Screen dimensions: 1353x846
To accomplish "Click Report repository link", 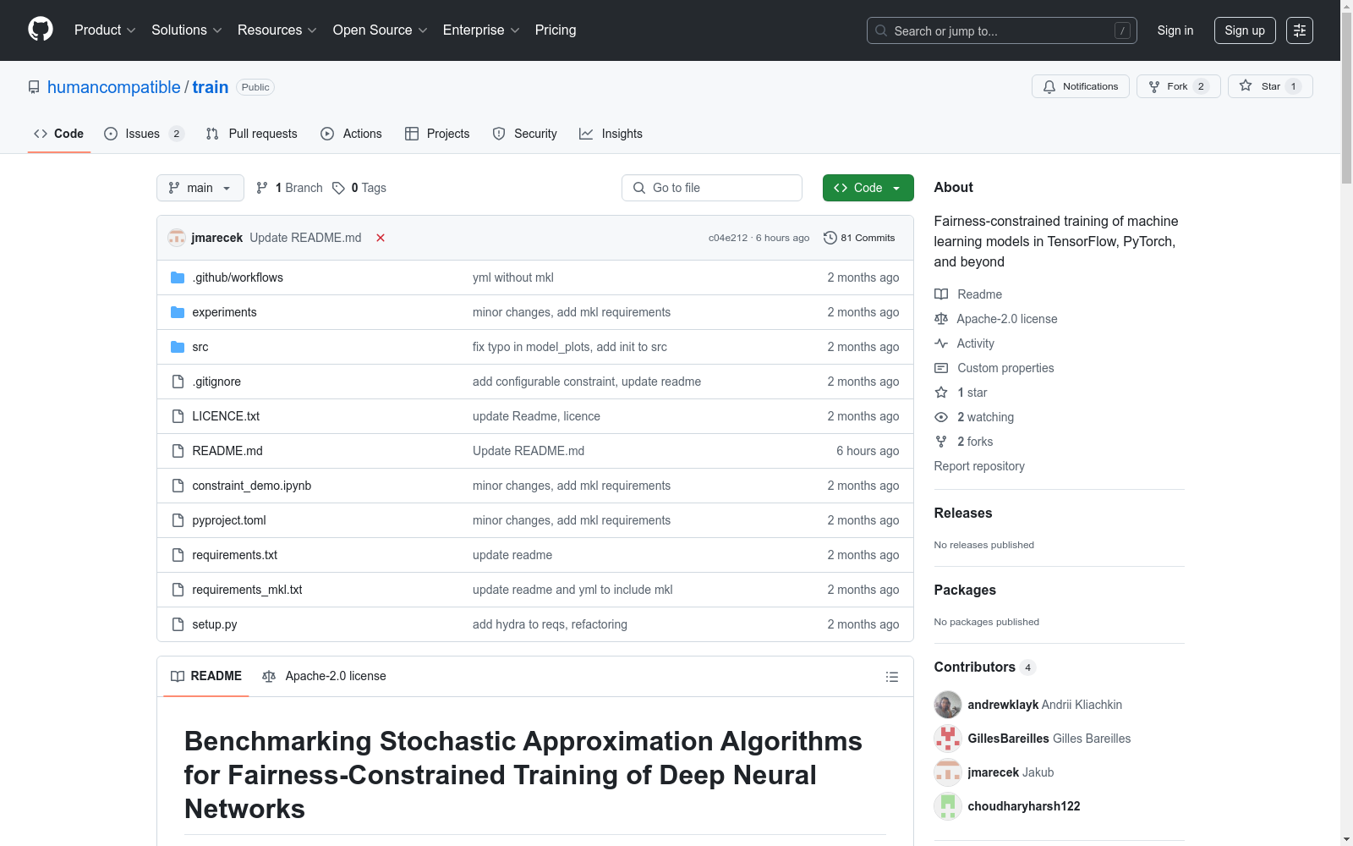I will 979,466.
